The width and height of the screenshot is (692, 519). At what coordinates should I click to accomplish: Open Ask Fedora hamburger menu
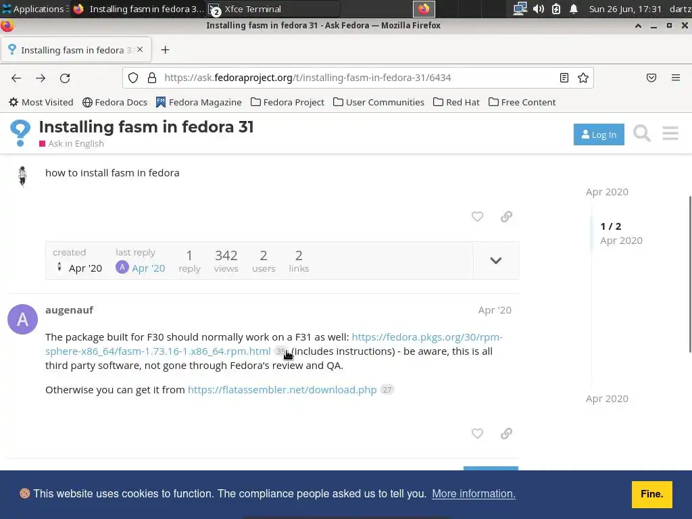[x=670, y=133]
